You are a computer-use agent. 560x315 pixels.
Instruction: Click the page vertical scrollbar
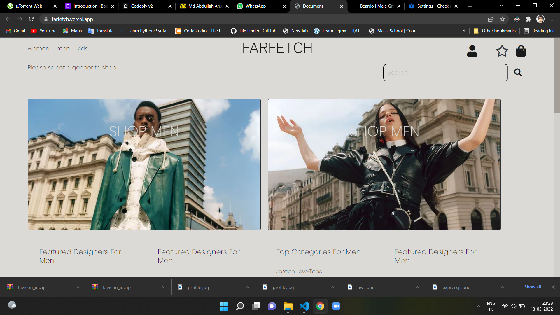[557, 75]
